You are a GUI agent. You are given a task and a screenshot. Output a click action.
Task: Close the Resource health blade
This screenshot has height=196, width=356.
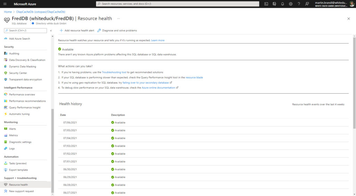(x=348, y=19)
